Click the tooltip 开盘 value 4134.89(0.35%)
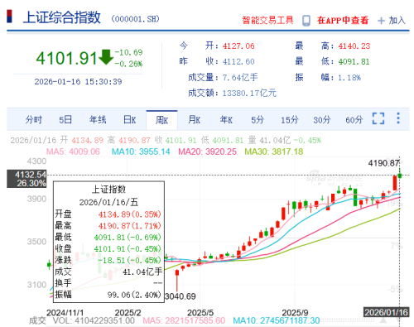Screen dimensions: 414x327 click(130, 214)
